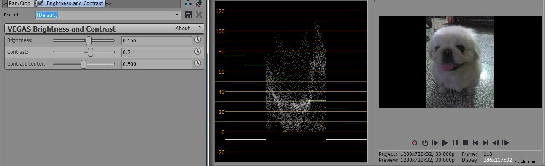Click the waveform monitor scope display
This screenshot has height=166, width=545.
(x=291, y=82)
